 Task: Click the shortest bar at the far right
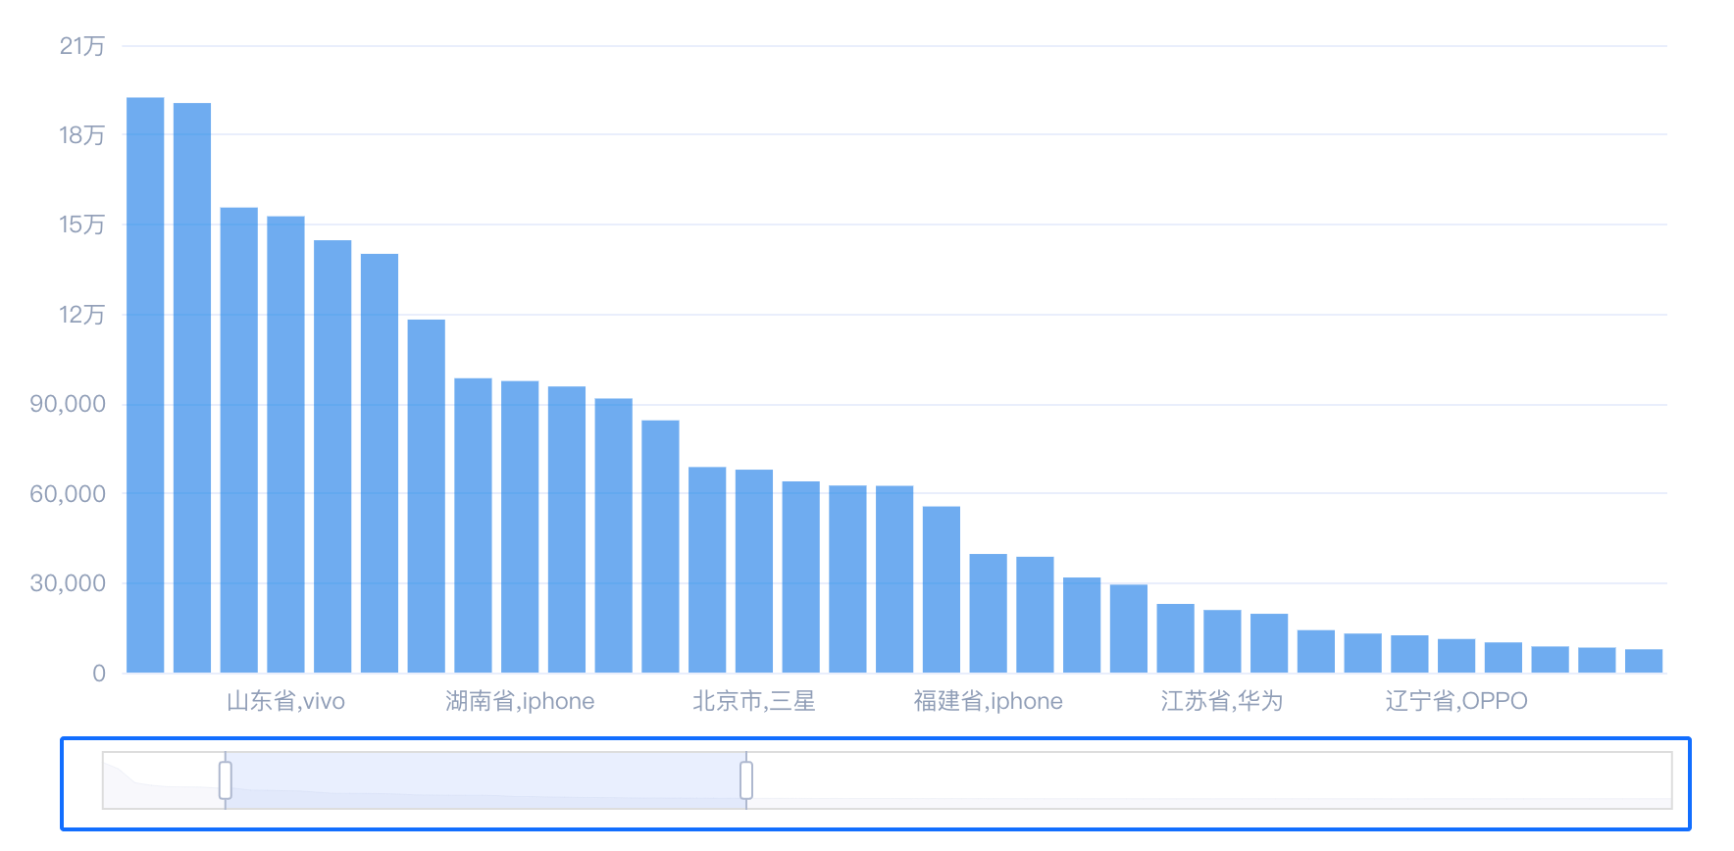[1644, 661]
